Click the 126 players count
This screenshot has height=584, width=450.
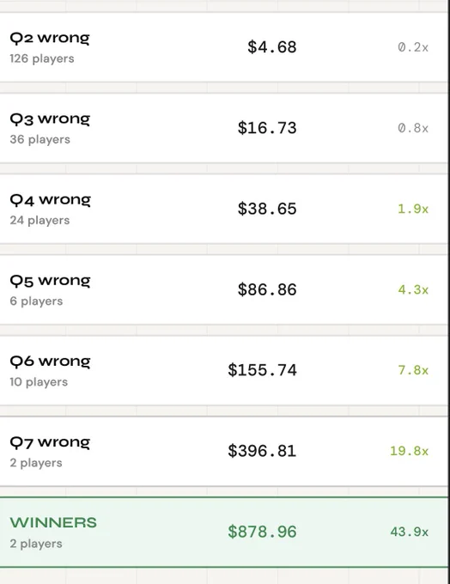42,59
